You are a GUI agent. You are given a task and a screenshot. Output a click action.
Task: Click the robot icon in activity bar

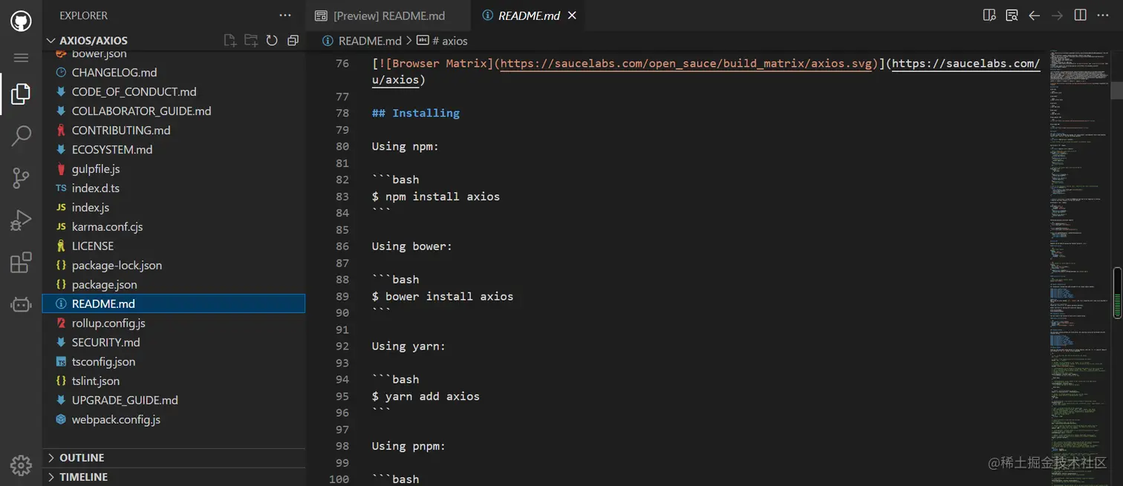(21, 304)
